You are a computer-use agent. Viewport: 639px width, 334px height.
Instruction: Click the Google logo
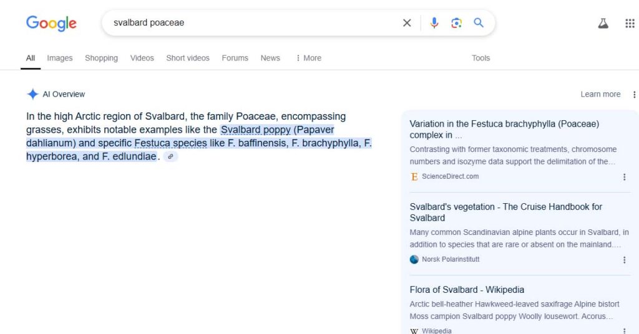coord(51,24)
